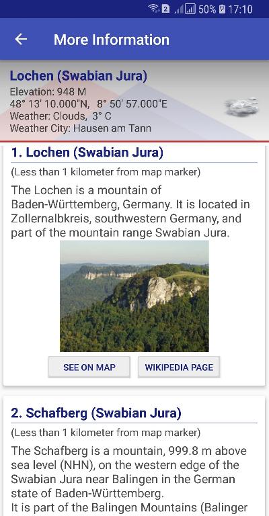
Task: Tap the signal strength bars icon
Action: coord(185,9)
